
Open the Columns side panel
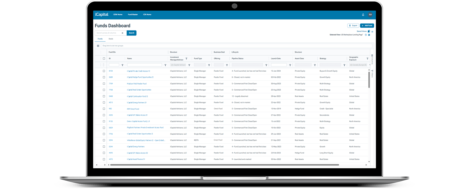pos(372,59)
